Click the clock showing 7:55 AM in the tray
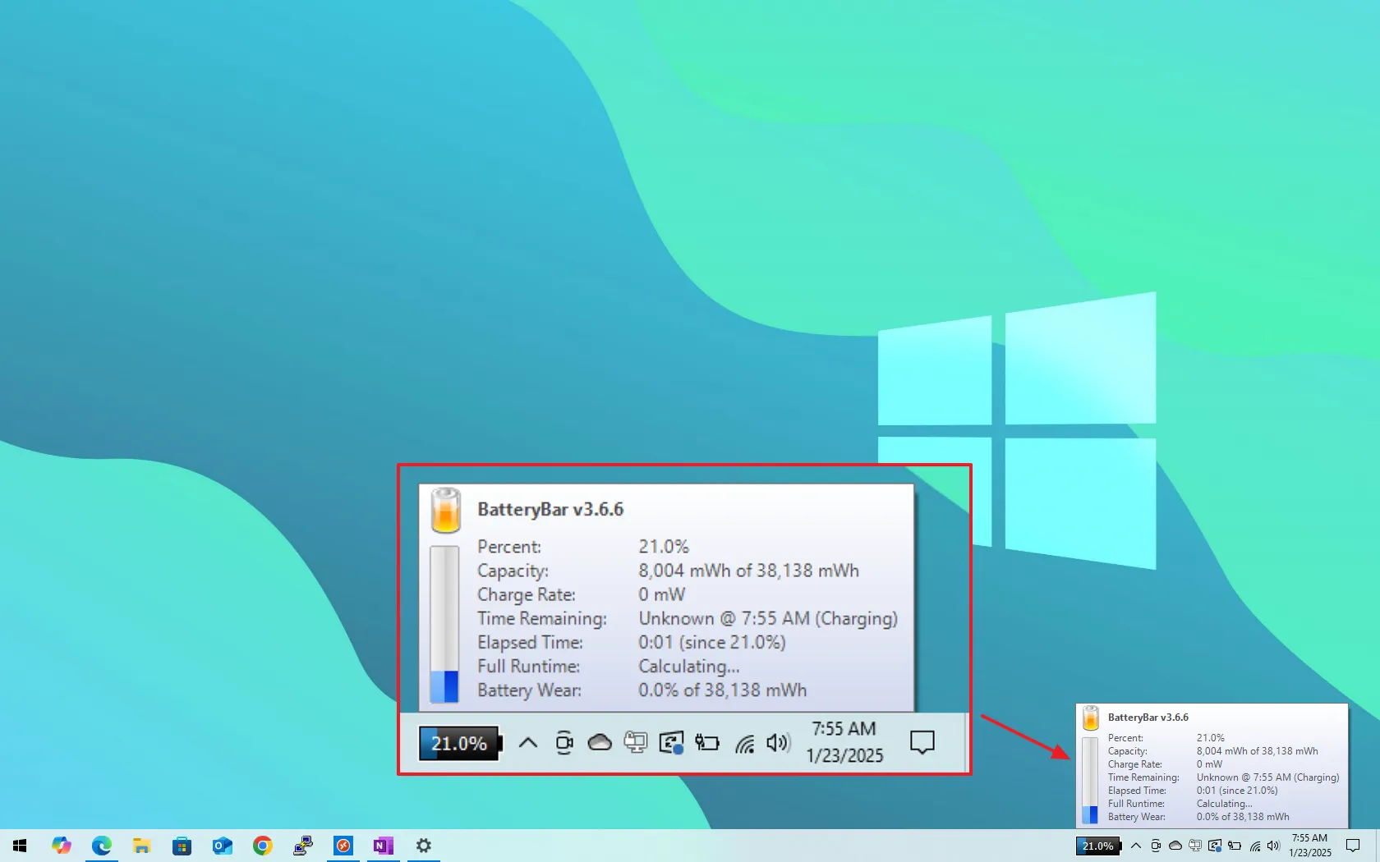 coord(844,728)
